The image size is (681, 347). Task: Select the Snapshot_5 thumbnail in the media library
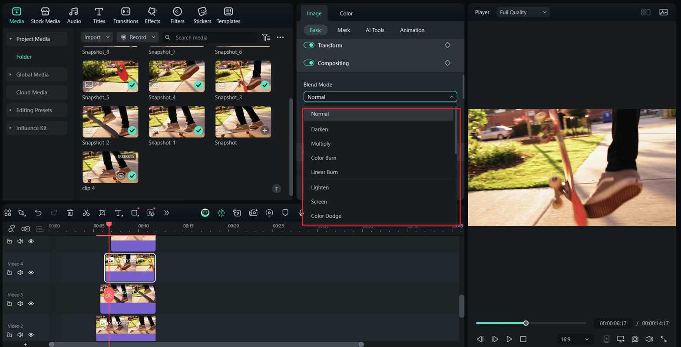[x=110, y=76]
